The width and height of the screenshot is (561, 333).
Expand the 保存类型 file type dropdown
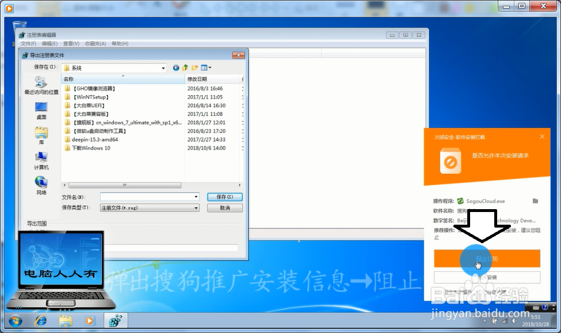(x=196, y=207)
